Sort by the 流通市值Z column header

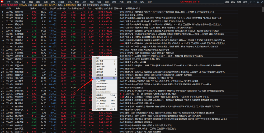click(x=62, y=8)
